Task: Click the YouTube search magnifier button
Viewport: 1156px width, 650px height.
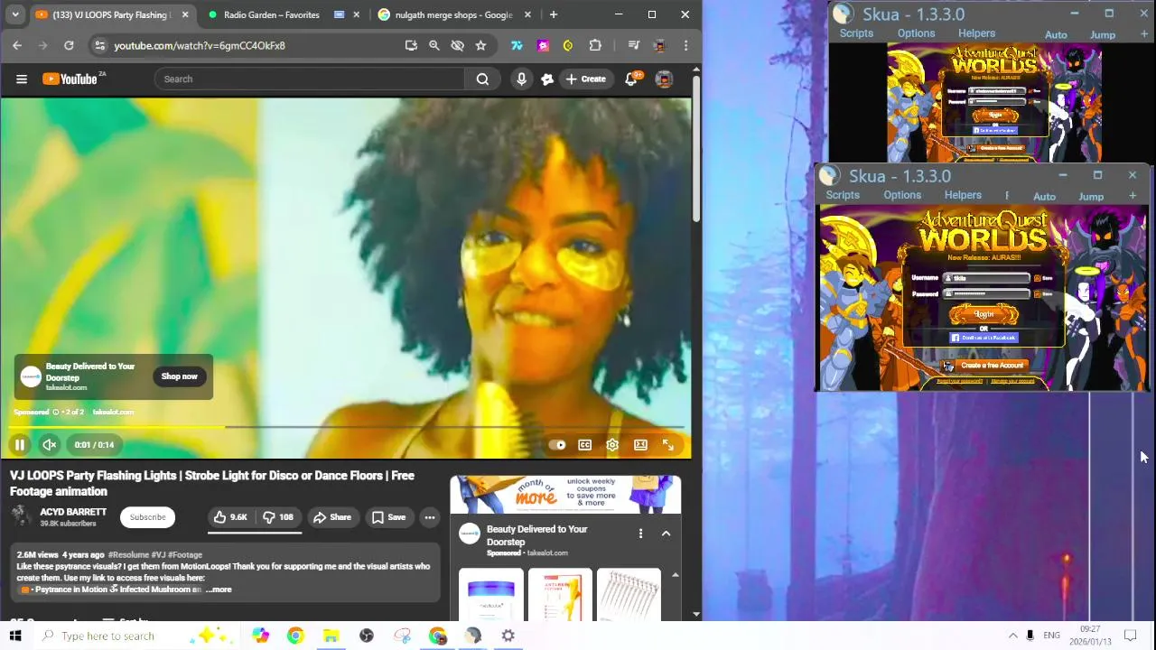Action: click(x=482, y=79)
